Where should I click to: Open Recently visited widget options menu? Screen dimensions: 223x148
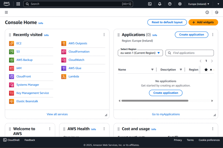tap(104, 34)
